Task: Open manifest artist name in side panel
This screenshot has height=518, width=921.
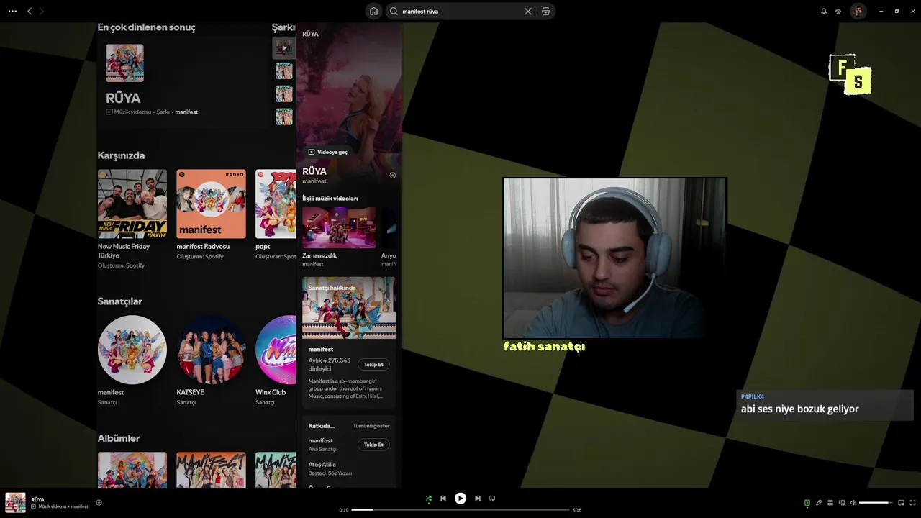Action: click(x=321, y=349)
